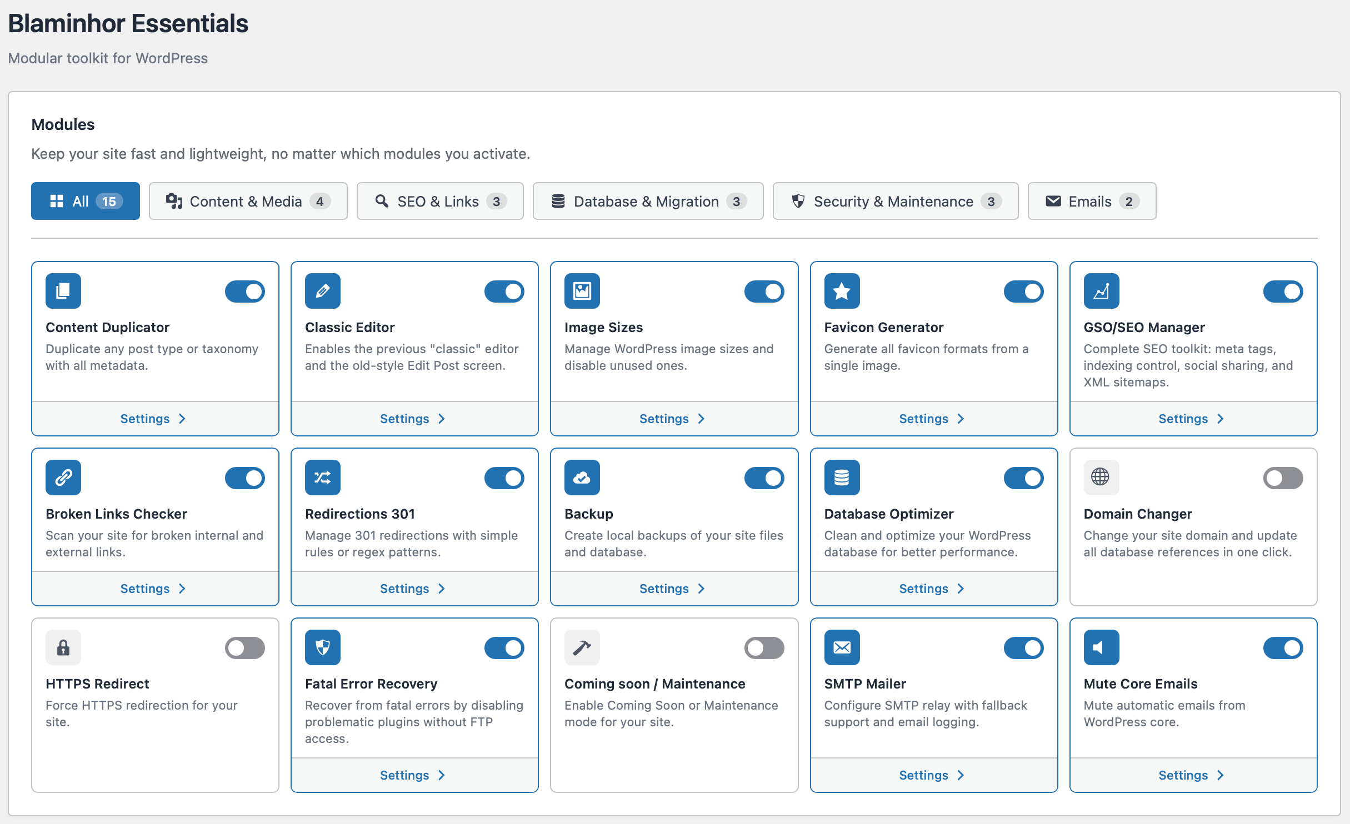
Task: Enable the Domain Changer module
Action: [x=1282, y=478]
